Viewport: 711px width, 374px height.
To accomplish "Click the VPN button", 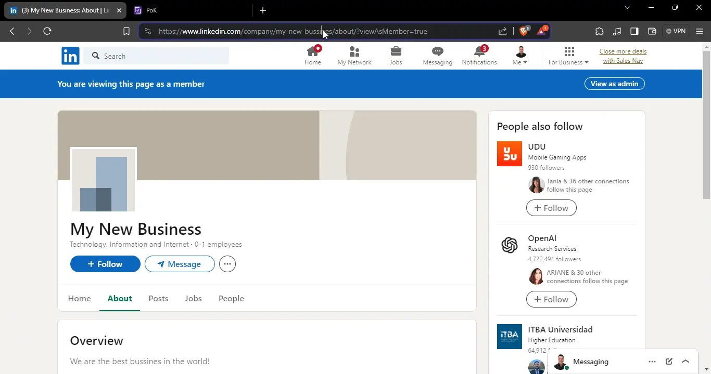I will click(676, 31).
